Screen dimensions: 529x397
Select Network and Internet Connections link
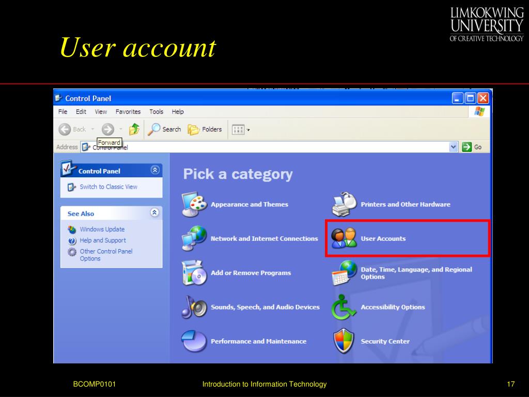coord(264,239)
